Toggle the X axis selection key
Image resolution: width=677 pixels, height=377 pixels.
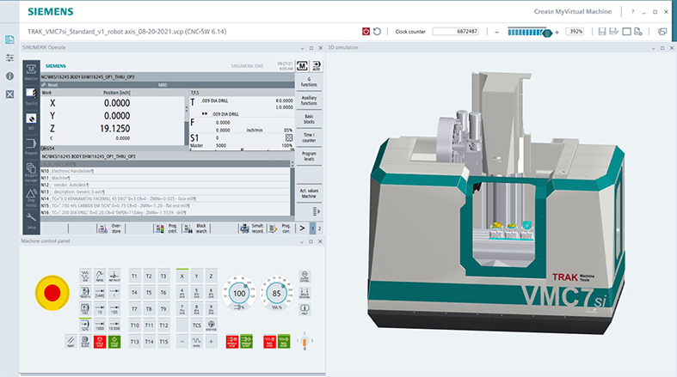182,276
